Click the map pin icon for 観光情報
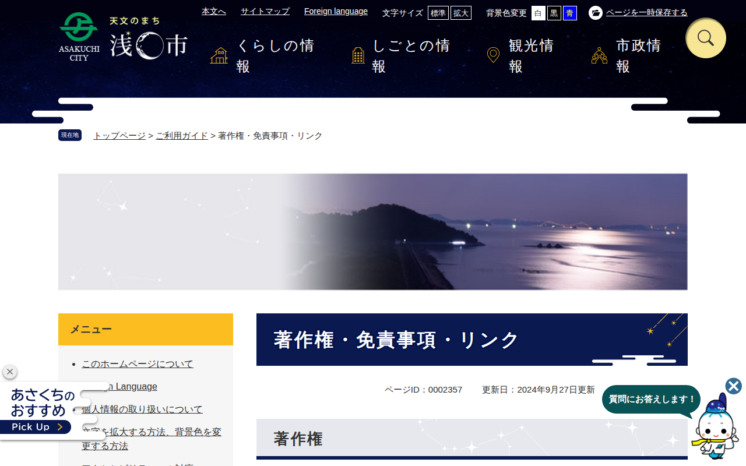This screenshot has height=466, width=746. pos(493,56)
